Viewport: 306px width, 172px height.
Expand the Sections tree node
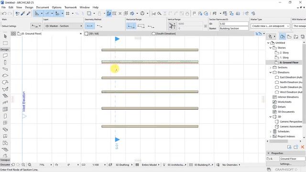(271, 67)
